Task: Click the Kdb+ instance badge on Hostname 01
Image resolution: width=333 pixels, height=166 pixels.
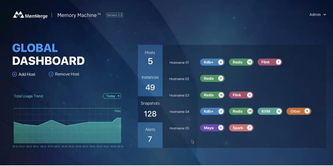Action: pyautogui.click(x=212, y=62)
